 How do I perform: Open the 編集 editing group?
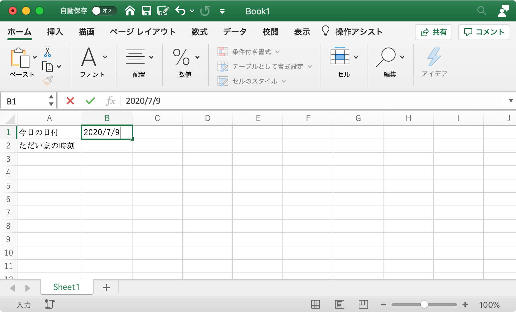tap(390, 62)
